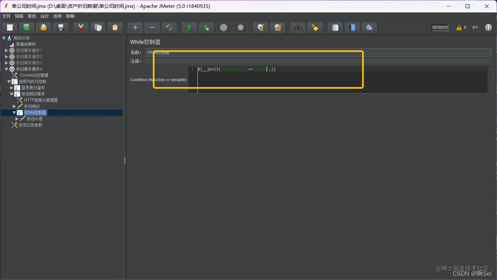Click the Shutdown test icon
Image resolution: width=497 pixels, height=280 pixels.
241,28
